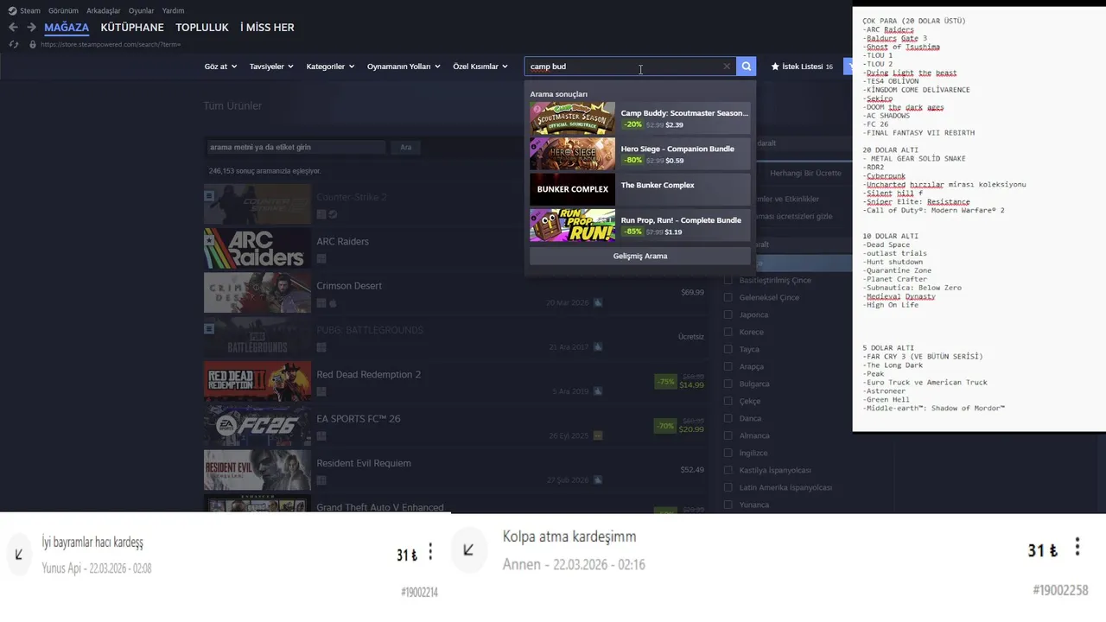Click list icon on PUBG thumbnail
1106x622 pixels.
coord(209,329)
